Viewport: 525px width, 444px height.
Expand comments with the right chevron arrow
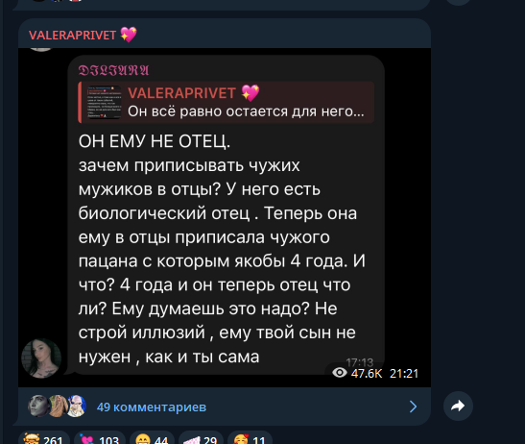coord(413,407)
